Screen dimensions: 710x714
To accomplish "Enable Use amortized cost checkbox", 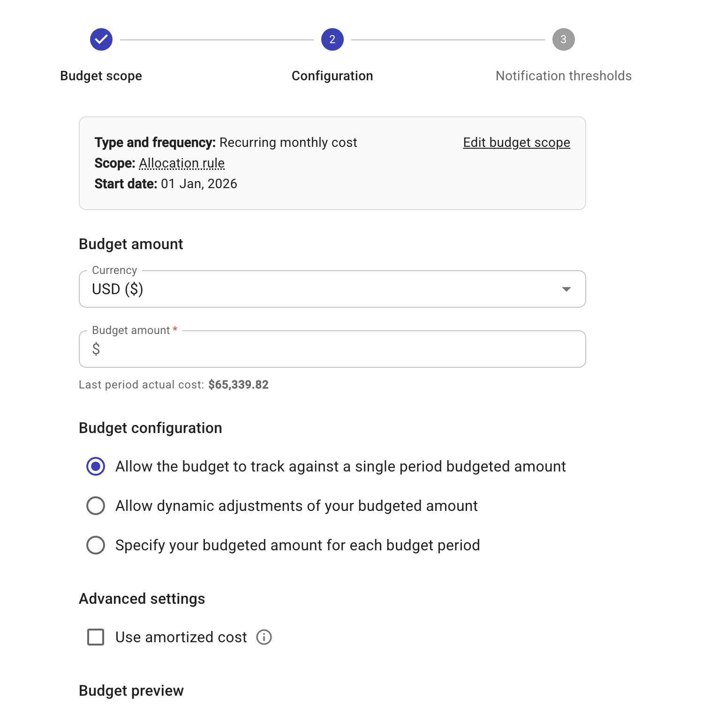I will (x=96, y=637).
